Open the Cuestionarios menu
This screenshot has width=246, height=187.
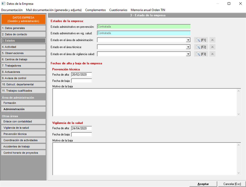pyautogui.click(x=118, y=10)
